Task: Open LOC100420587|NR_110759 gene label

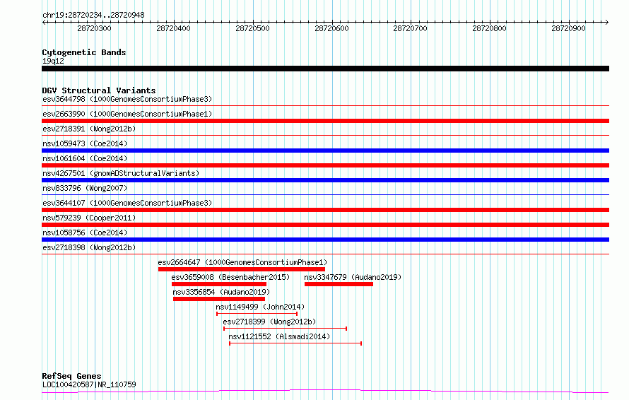Action: click(89, 384)
